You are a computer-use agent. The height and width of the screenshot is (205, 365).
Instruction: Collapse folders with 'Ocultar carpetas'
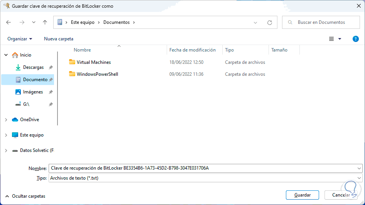pyautogui.click(x=25, y=196)
